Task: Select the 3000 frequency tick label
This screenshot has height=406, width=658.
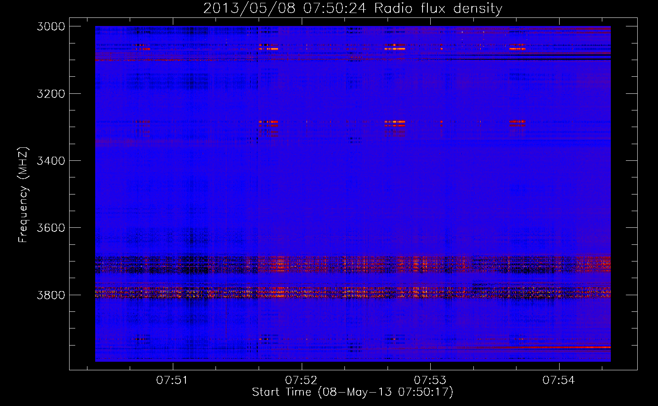Action: point(51,26)
